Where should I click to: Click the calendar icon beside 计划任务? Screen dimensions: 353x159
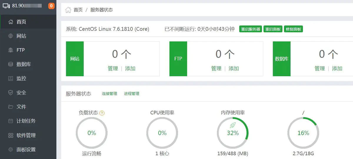tap(11, 121)
